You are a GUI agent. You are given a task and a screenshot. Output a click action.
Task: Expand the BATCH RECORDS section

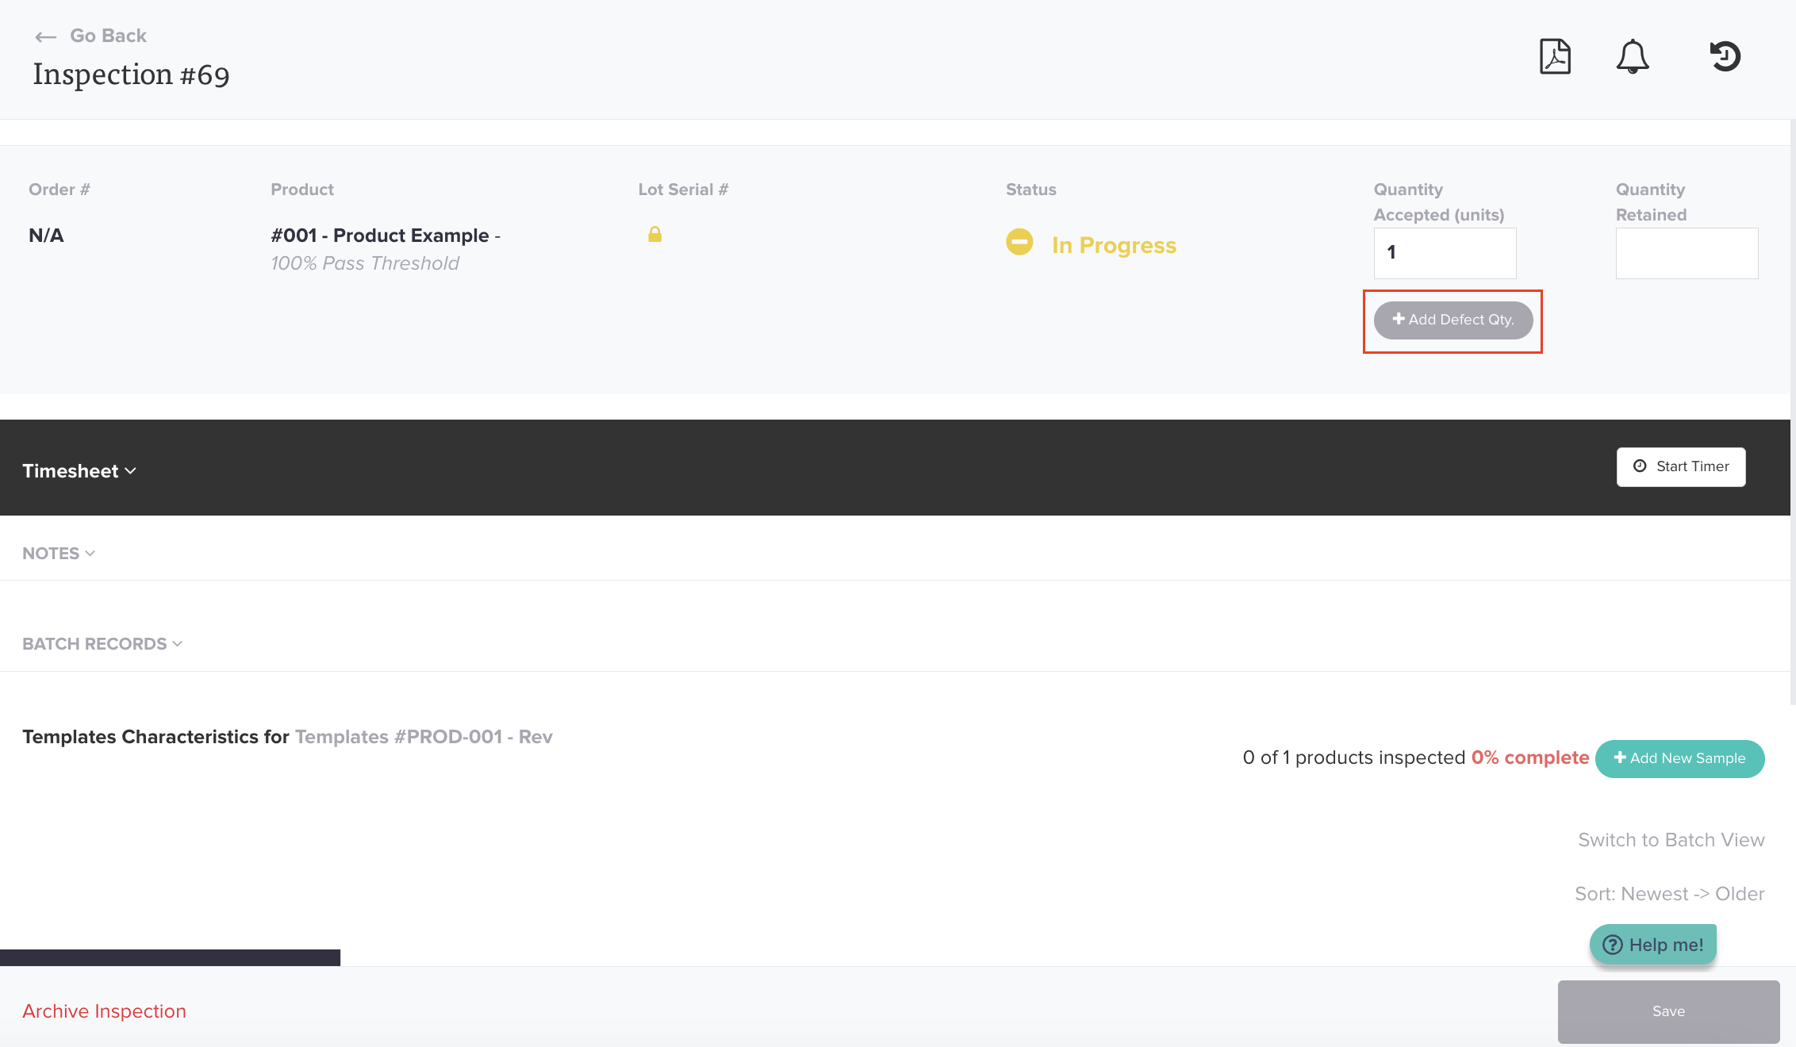pos(102,644)
